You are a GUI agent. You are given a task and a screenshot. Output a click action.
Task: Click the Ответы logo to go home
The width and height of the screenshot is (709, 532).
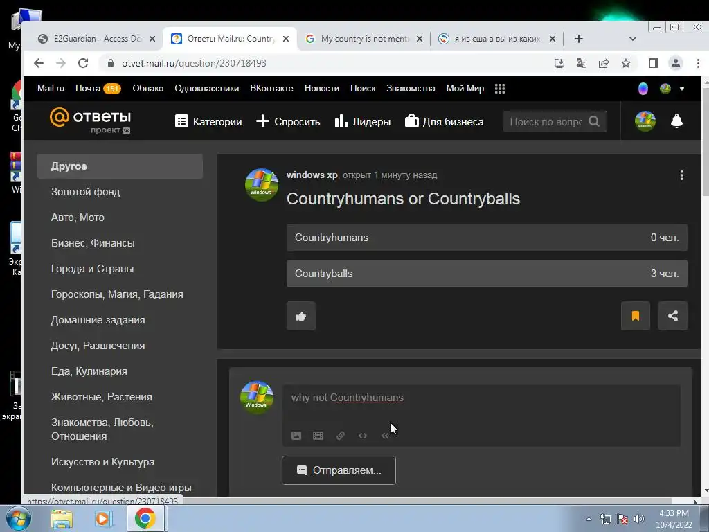[x=91, y=121]
